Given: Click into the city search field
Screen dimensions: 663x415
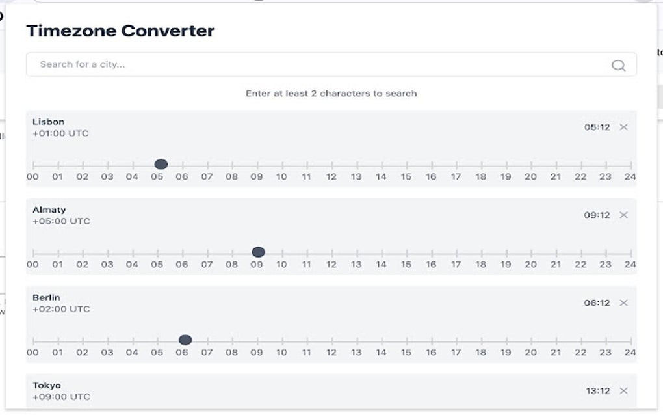Looking at the screenshot, I should [x=260, y=64].
